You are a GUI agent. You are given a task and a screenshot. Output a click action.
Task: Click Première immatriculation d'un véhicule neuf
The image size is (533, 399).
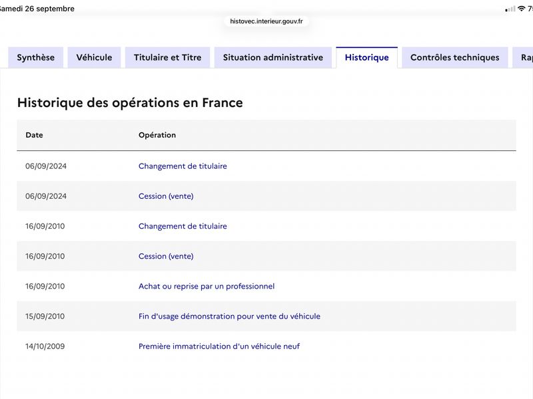tap(219, 346)
